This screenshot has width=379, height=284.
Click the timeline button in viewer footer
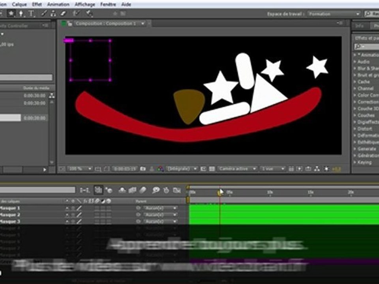308,169
